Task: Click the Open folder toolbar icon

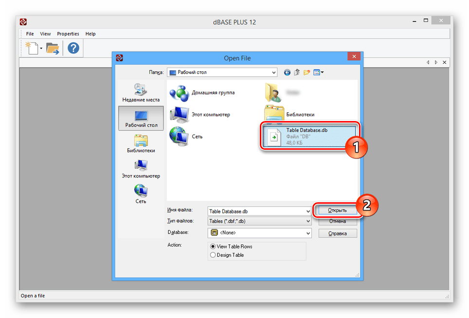Action: pyautogui.click(x=53, y=48)
